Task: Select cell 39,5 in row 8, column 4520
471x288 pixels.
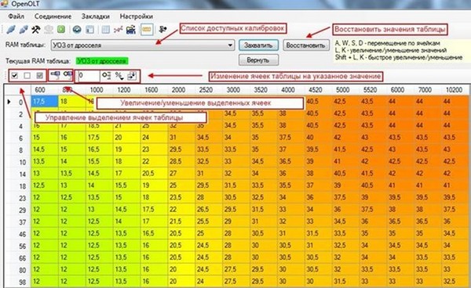Action: (318, 149)
